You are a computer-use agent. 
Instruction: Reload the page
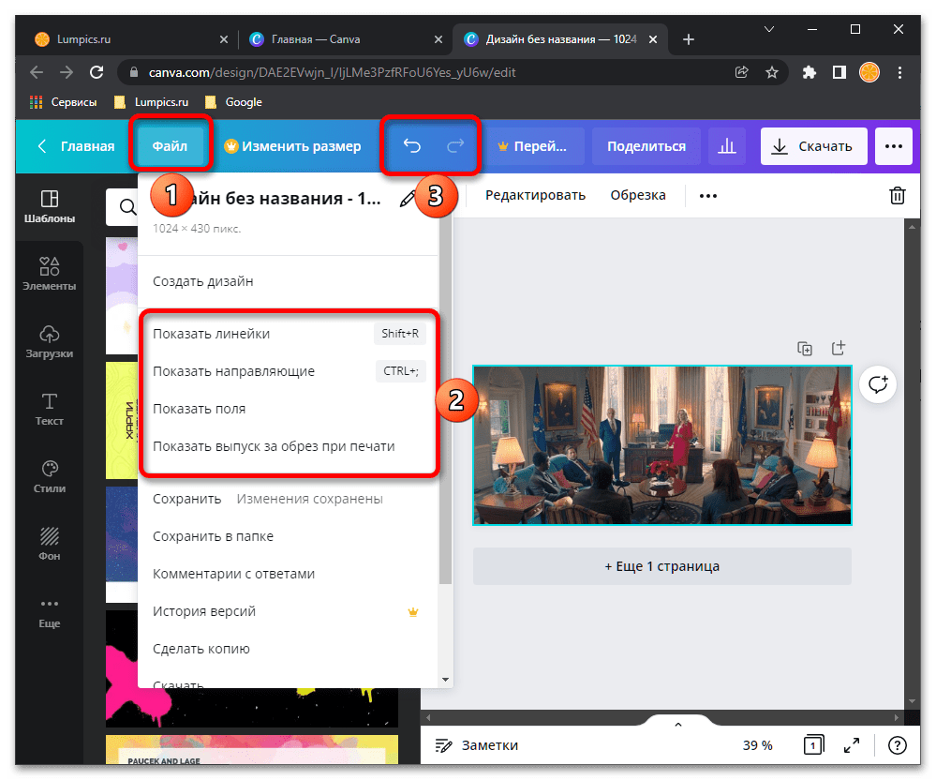click(97, 72)
